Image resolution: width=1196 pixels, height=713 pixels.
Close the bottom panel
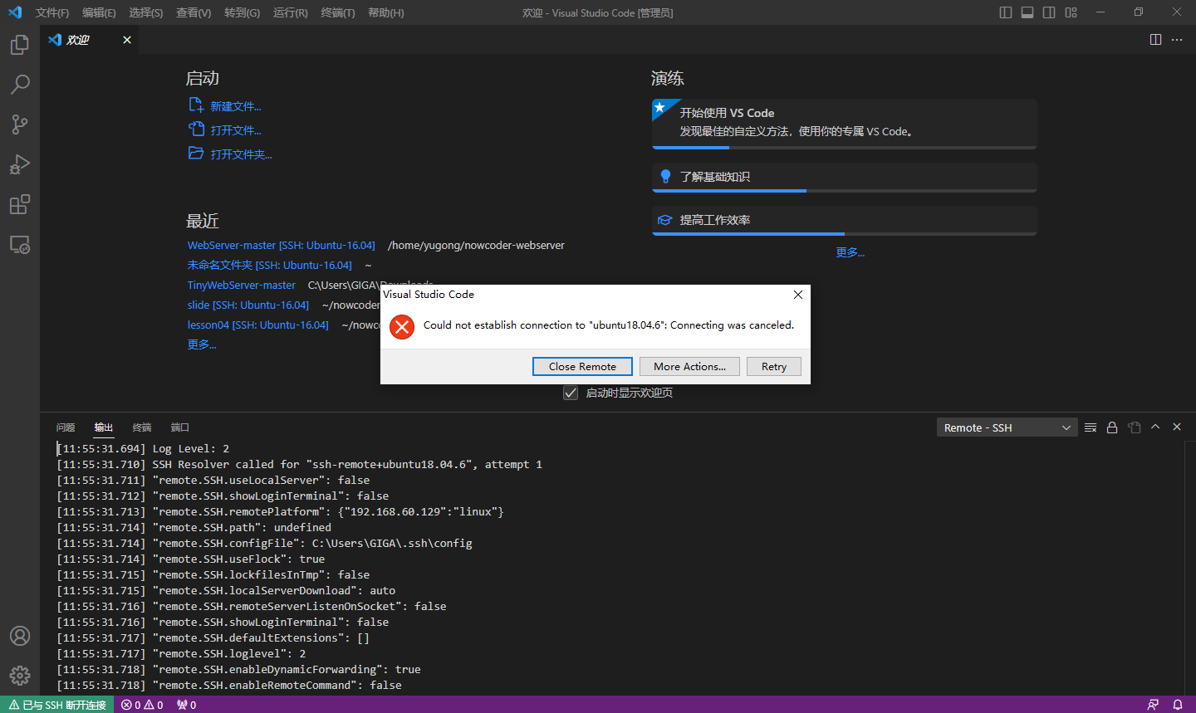1177,427
